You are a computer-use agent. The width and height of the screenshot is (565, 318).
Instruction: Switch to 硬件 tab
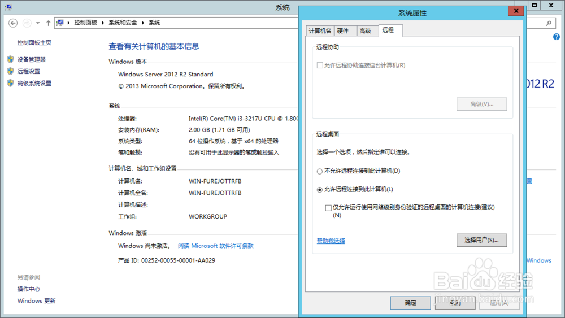[345, 31]
